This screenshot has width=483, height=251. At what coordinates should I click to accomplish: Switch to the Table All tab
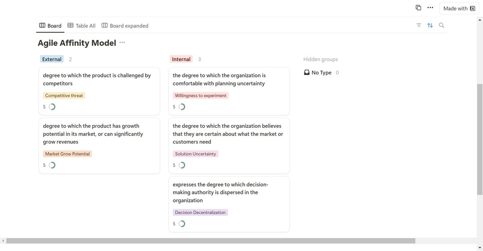coord(81,25)
